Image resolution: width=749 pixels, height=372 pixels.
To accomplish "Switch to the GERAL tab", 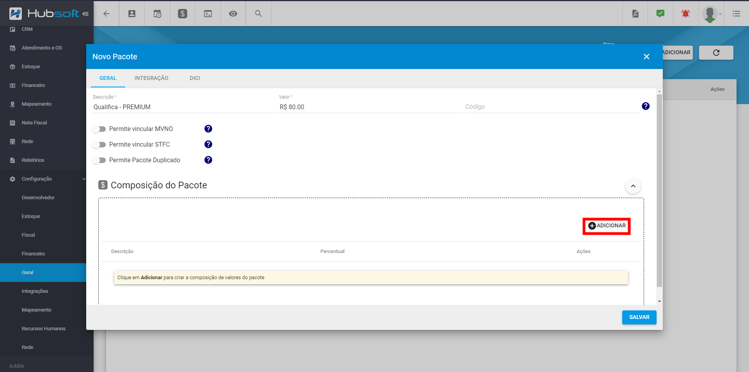I will 108,78.
